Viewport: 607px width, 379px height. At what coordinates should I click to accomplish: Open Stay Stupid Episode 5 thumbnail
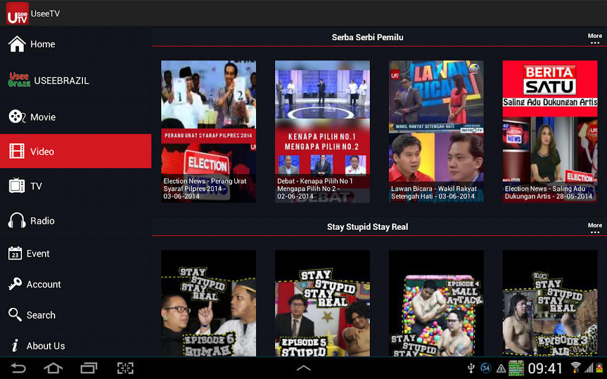pos(322,303)
